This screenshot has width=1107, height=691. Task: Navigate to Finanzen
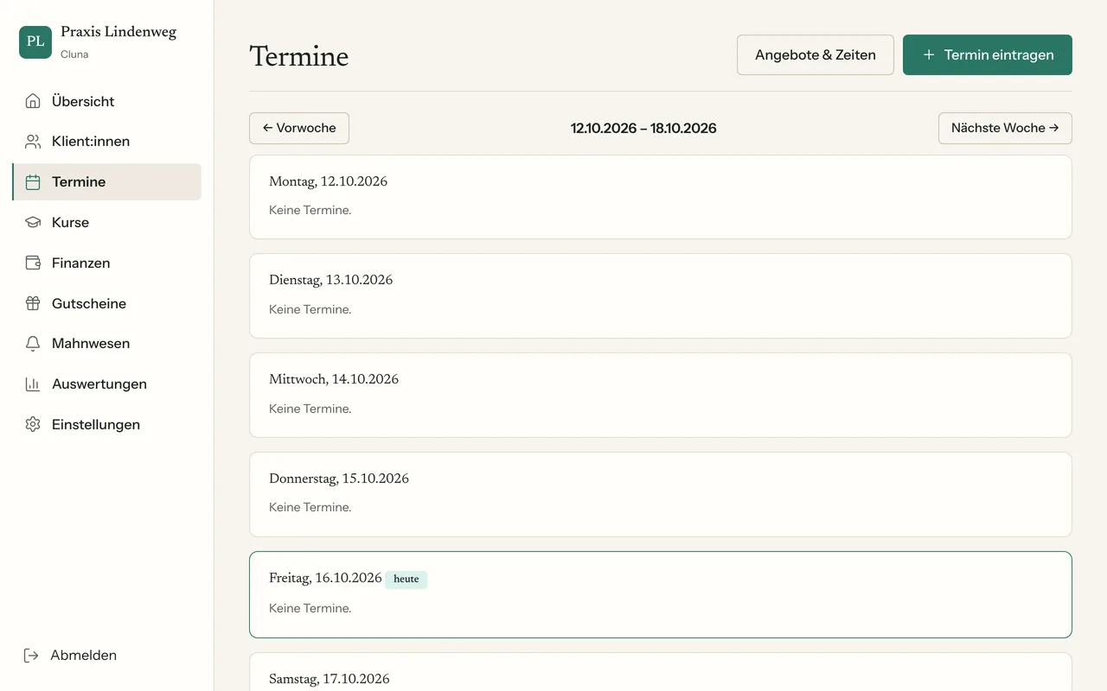point(107,263)
